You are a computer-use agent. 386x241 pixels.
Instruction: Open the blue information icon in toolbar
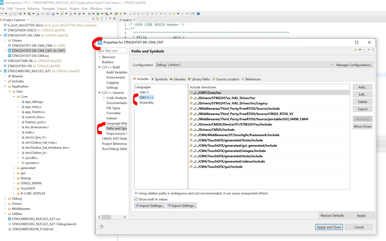click(x=198, y=14)
